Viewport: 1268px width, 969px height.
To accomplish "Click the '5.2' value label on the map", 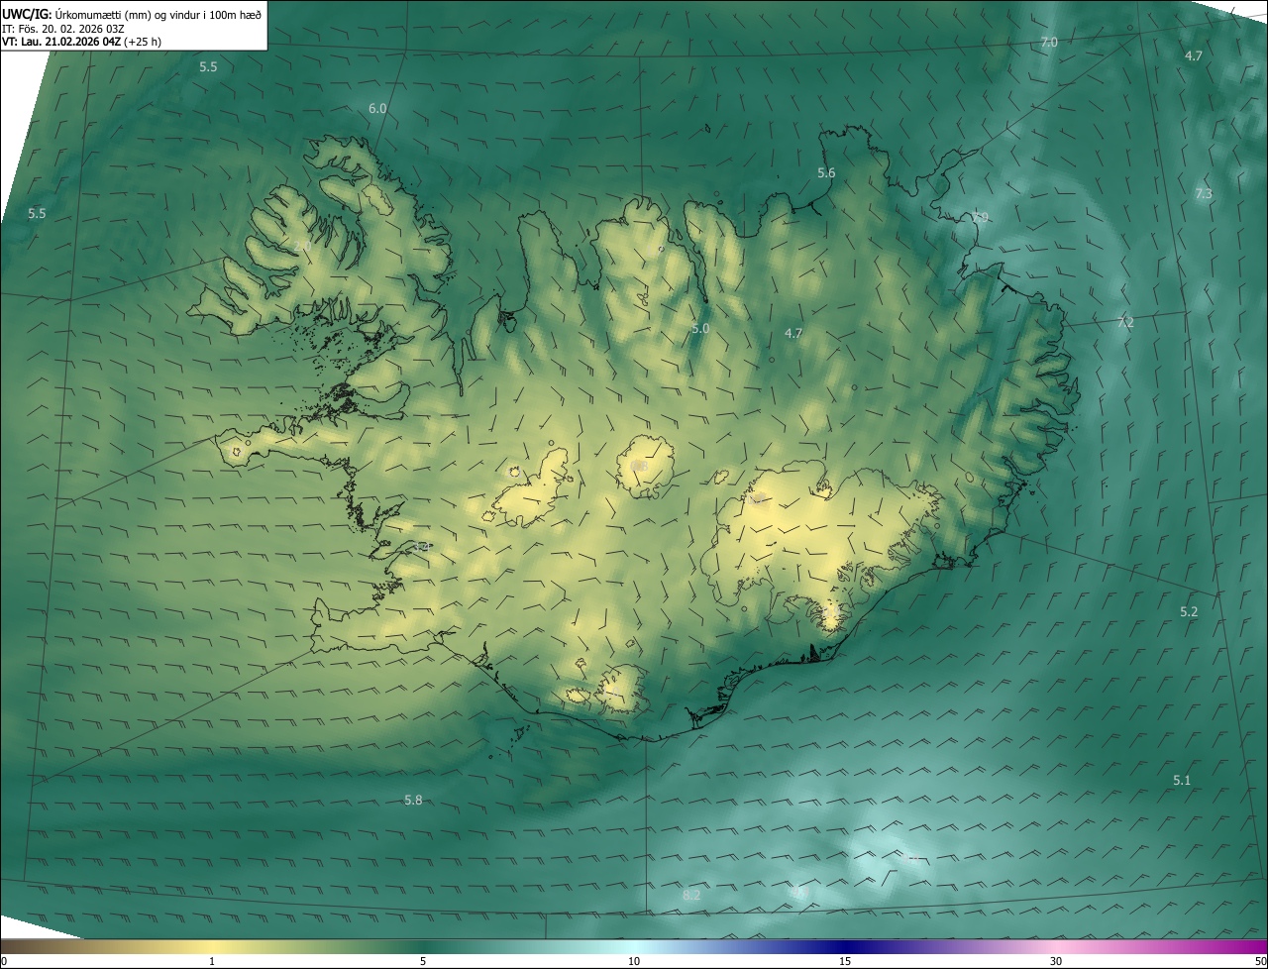I will (1189, 612).
